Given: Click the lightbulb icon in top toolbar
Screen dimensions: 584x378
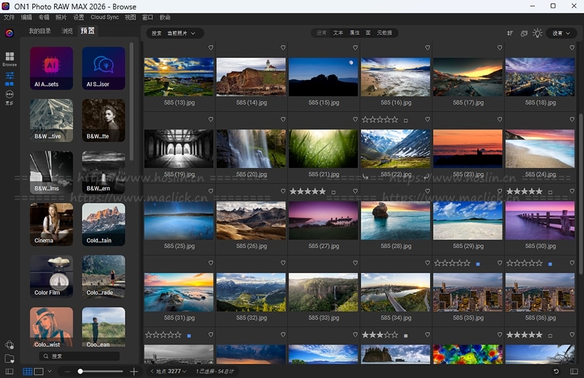Looking at the screenshot, I should point(537,33).
